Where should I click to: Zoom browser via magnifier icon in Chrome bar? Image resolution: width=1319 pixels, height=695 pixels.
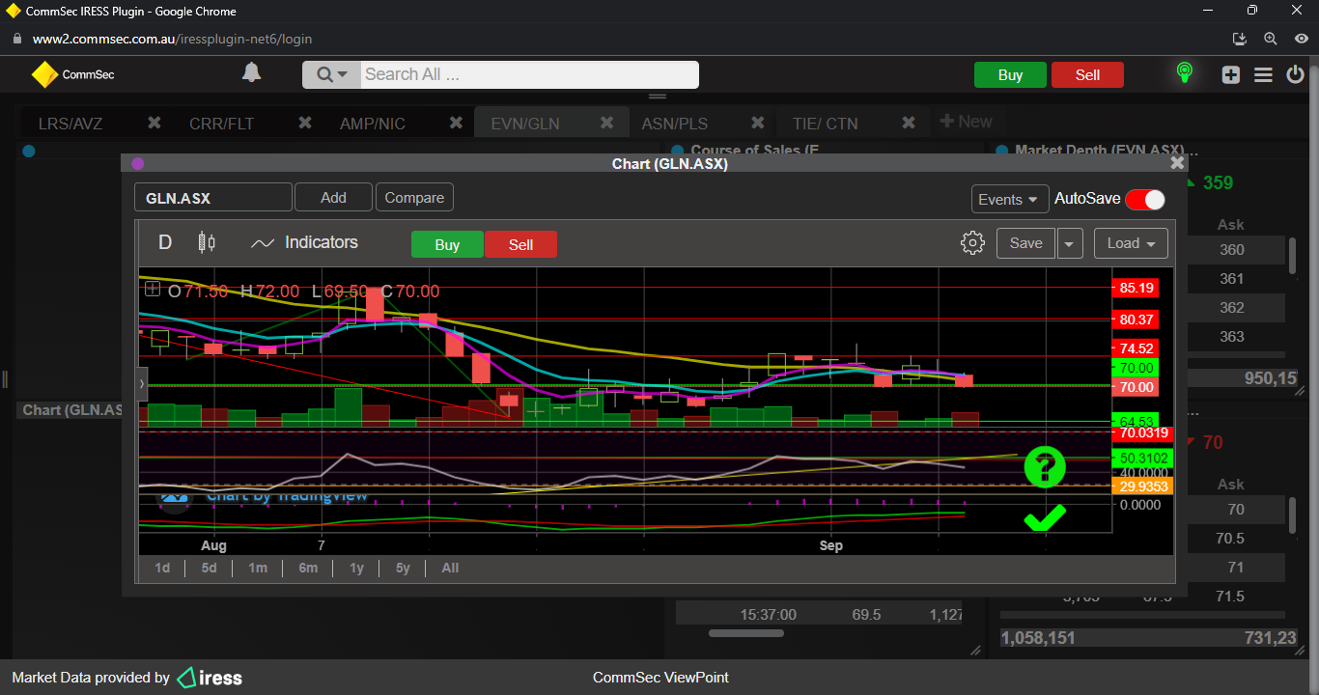coord(1271,39)
